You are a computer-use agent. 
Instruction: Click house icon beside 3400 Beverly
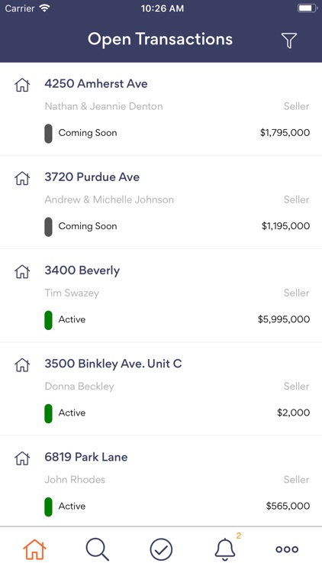tap(22, 271)
